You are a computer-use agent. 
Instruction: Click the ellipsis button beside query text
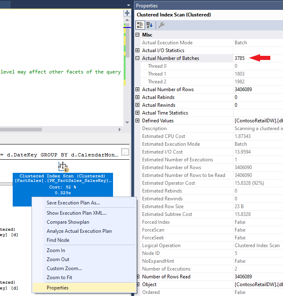[125, 152]
